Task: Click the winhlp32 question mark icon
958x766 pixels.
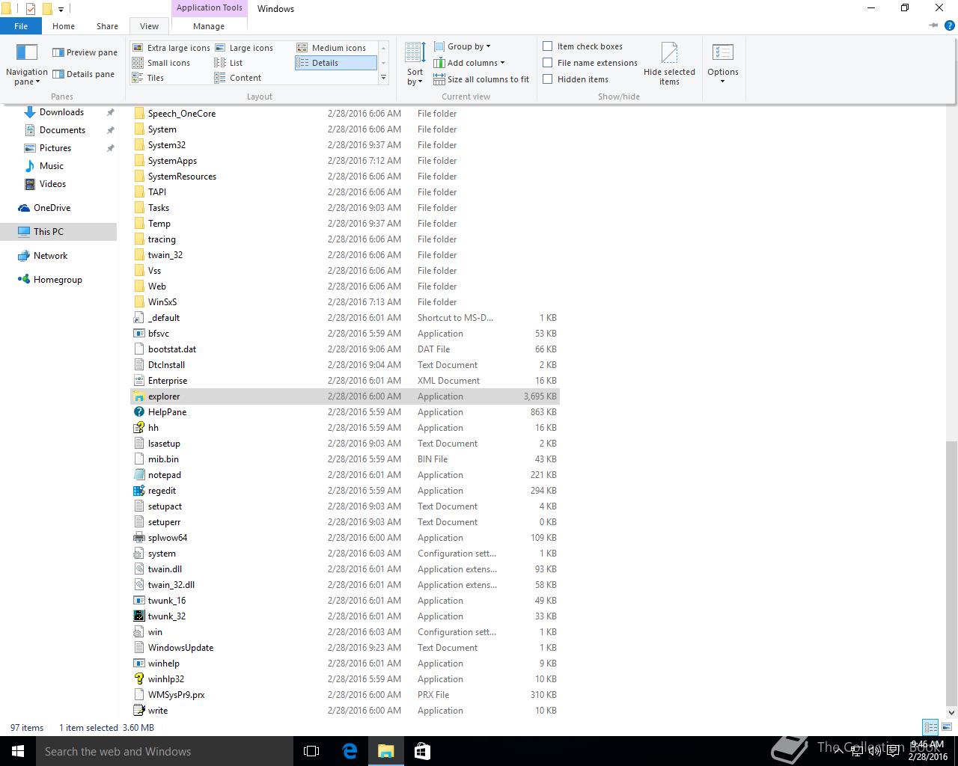Action: pyautogui.click(x=138, y=679)
